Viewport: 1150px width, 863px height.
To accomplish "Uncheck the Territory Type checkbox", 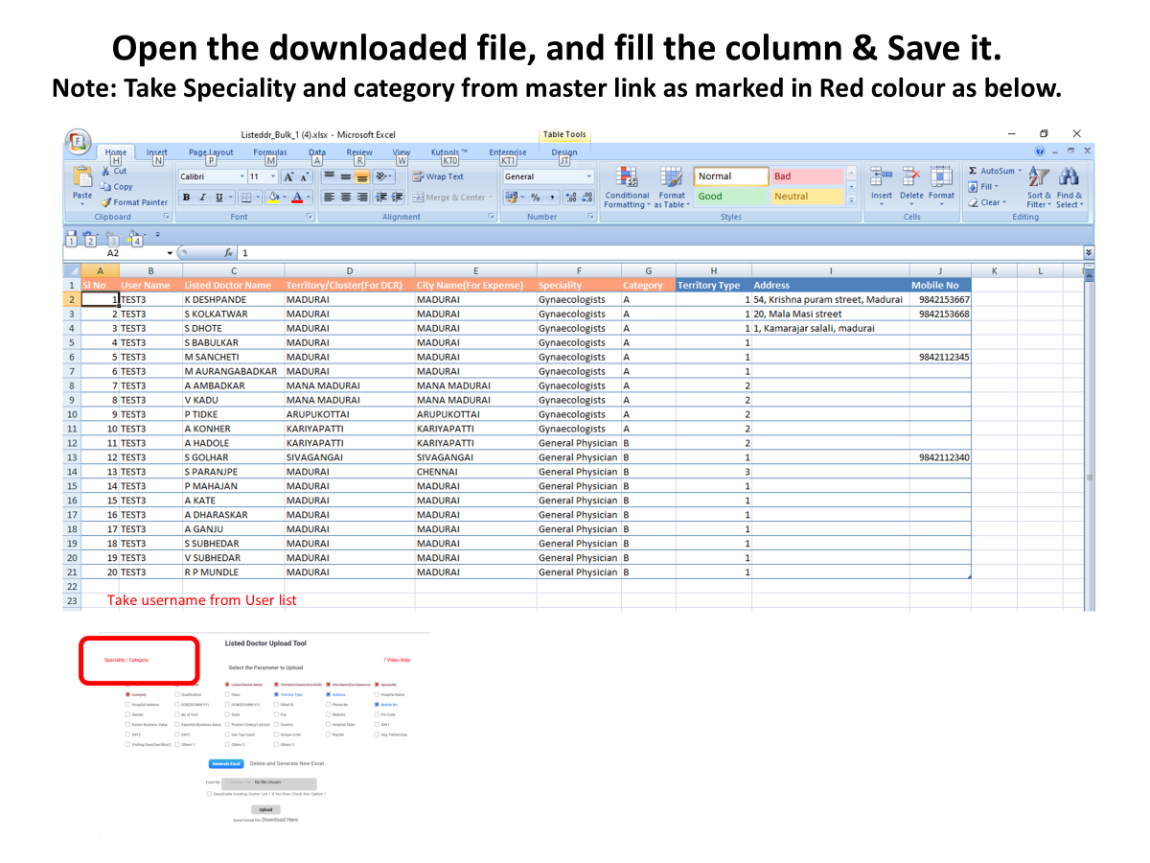I will (276, 694).
